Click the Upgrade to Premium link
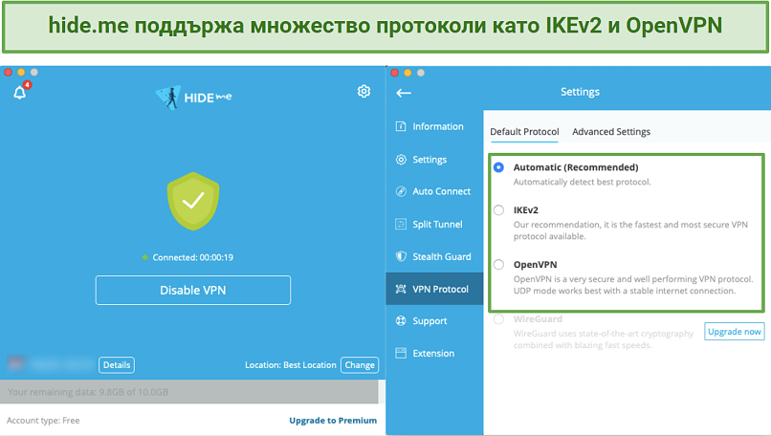 tap(333, 421)
